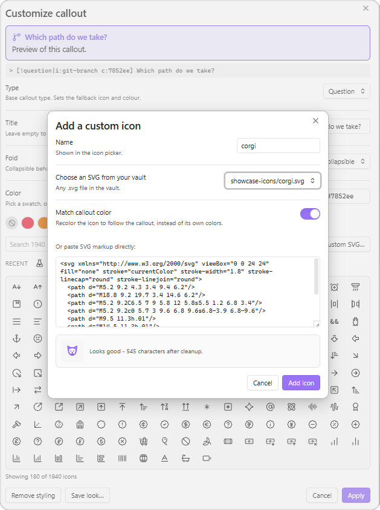Apply the callout customization
The image size is (380, 510).
(x=356, y=495)
